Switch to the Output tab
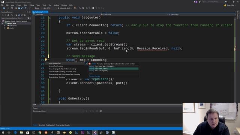The height and width of the screenshot is (135, 240). [x=35, y=125]
